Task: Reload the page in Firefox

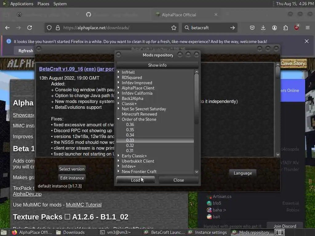Action: coord(30,28)
